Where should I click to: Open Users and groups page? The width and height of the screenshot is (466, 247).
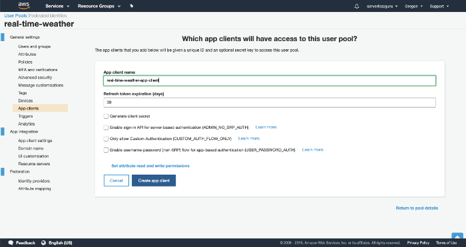pyautogui.click(x=35, y=46)
